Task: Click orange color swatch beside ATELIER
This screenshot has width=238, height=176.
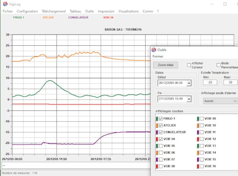Action: (x=157, y=125)
